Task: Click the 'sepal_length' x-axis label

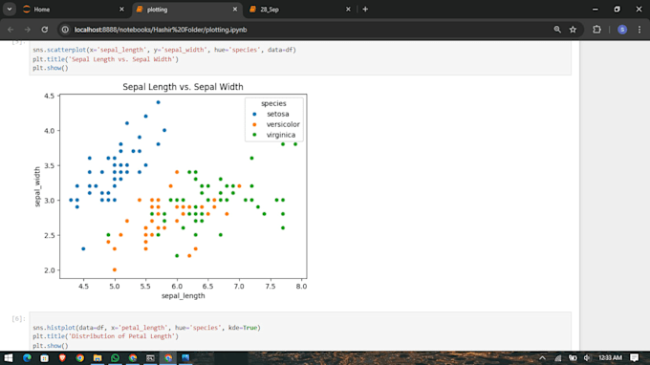Action: [184, 296]
